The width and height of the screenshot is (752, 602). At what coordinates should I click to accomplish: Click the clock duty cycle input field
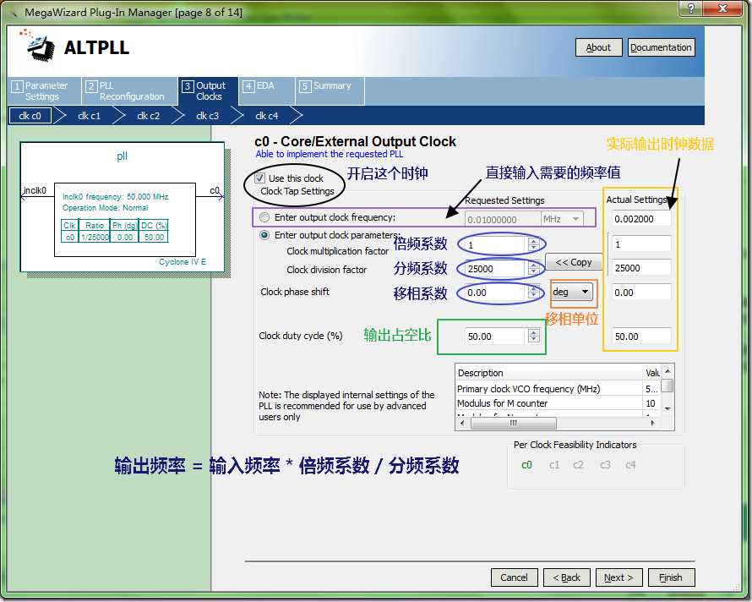(495, 337)
